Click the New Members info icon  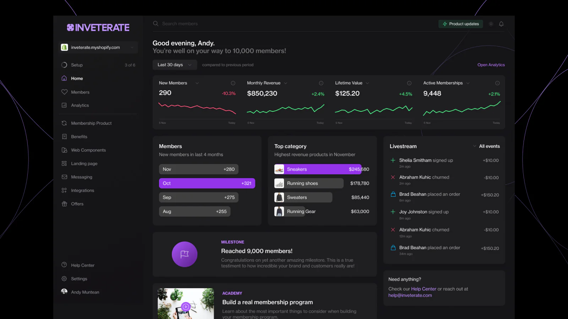pos(233,83)
